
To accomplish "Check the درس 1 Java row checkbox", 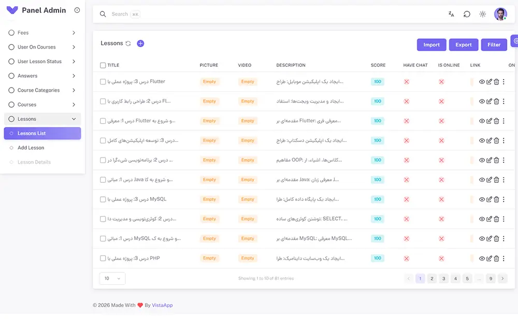I will click(x=103, y=180).
